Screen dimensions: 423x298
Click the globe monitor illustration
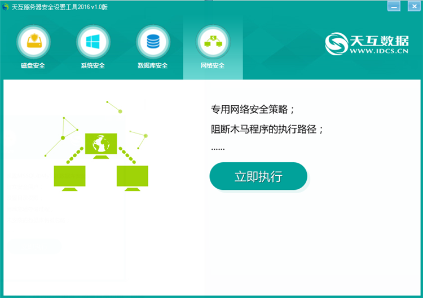101,146
